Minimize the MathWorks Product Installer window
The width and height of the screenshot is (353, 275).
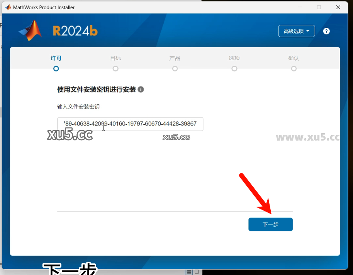tap(300, 7)
